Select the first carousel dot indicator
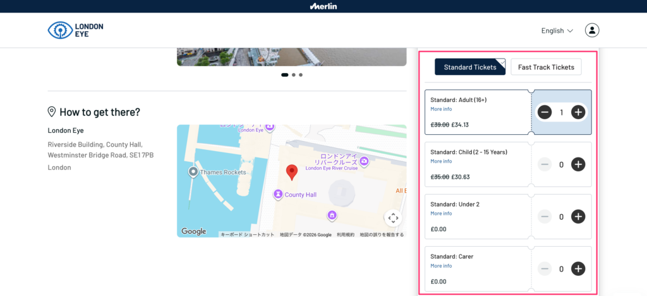647x296 pixels. click(x=285, y=75)
